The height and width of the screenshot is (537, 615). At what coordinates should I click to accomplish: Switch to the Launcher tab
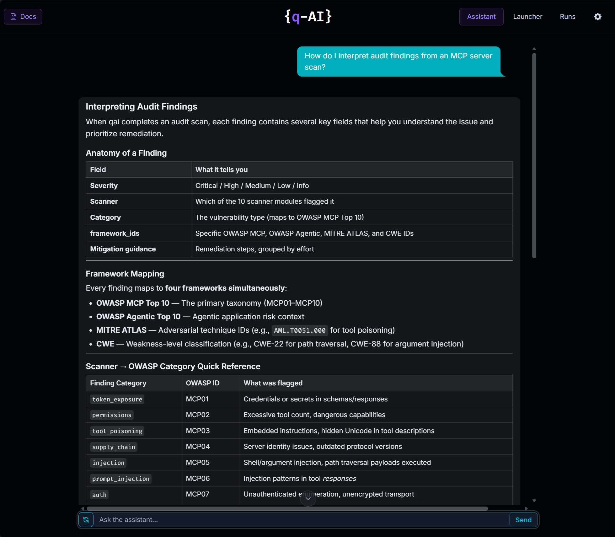tap(528, 17)
